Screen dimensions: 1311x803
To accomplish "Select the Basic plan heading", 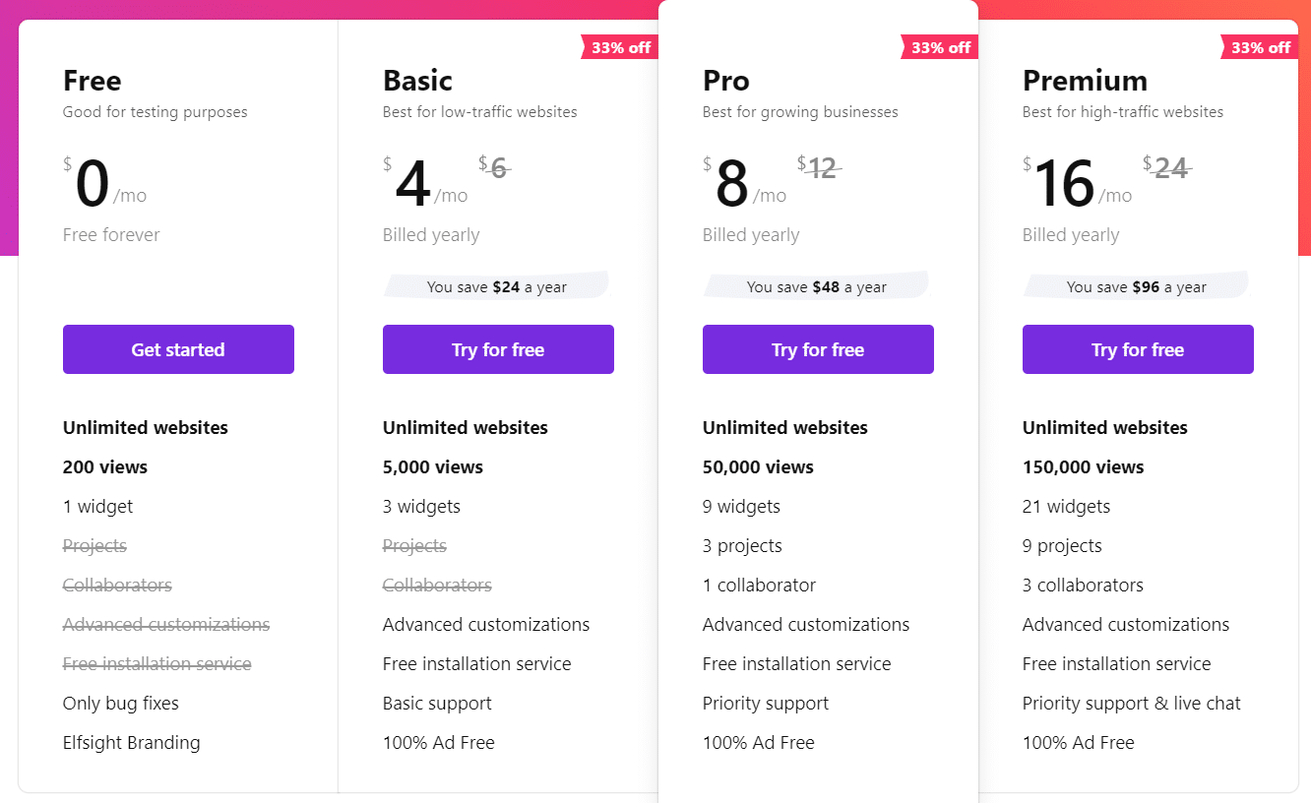I will (417, 81).
